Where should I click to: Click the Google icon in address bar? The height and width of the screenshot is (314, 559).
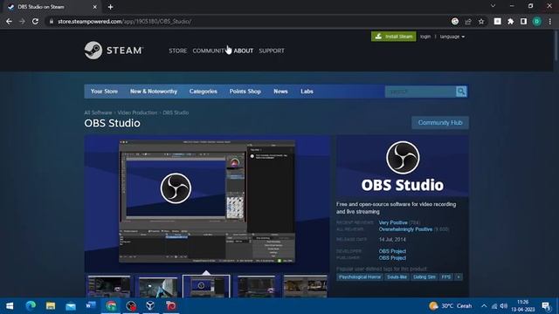coord(455,21)
